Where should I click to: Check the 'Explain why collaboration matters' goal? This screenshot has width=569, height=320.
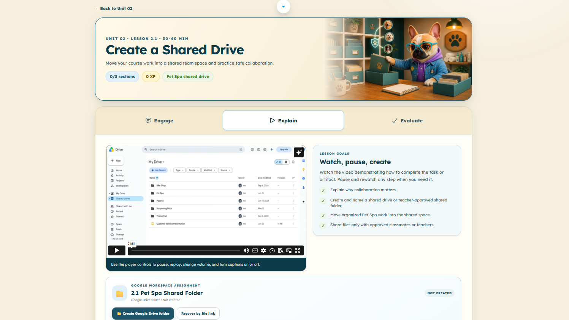coord(323,190)
